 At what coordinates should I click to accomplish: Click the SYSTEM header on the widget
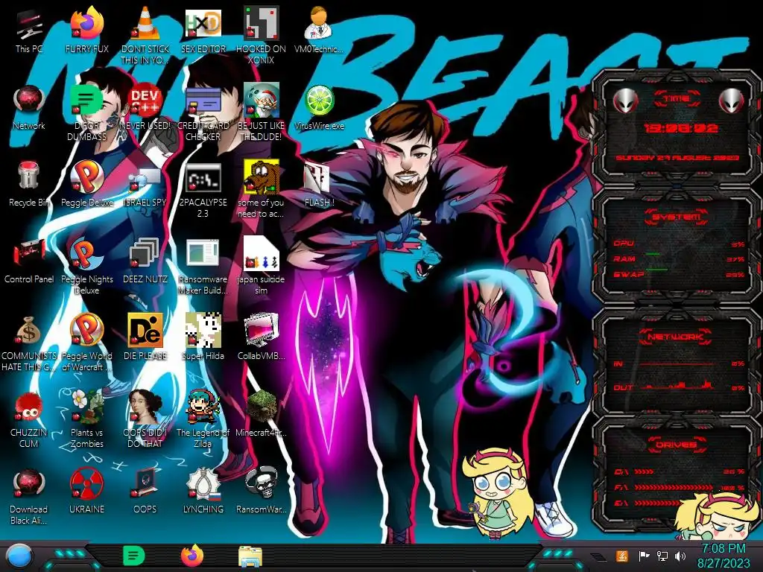[677, 217]
